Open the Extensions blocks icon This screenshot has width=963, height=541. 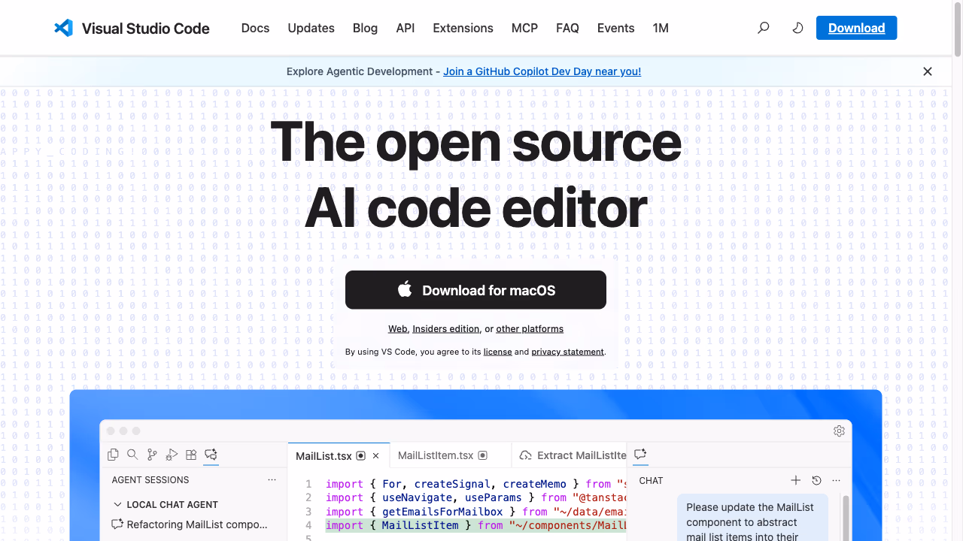[x=191, y=455]
